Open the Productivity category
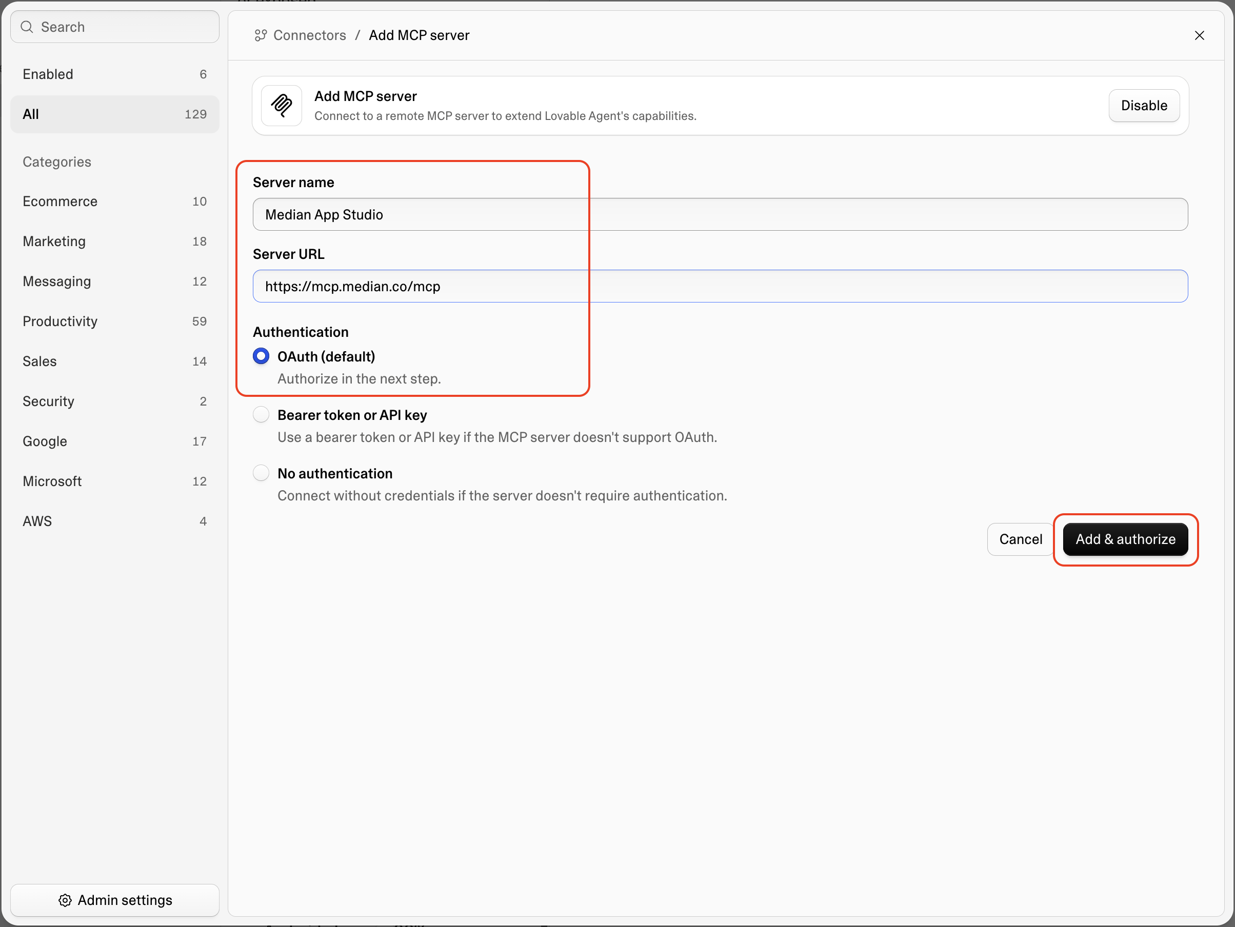 114,321
